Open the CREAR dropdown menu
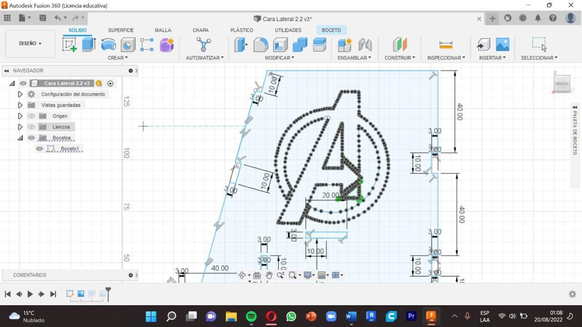This screenshot has height=327, width=582. click(118, 58)
